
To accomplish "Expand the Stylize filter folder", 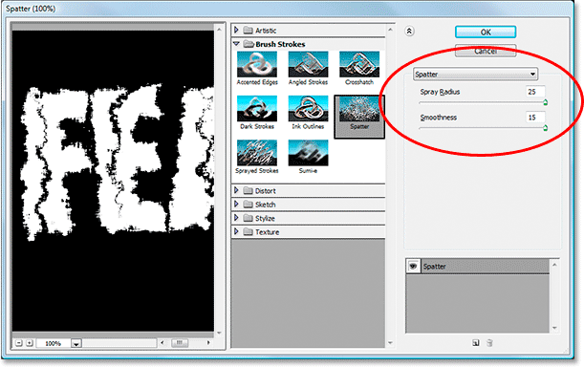I will [x=236, y=218].
